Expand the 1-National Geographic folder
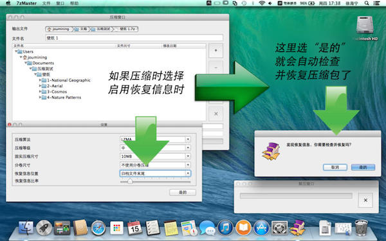Viewport: 386px width, 241px height. tap(40, 80)
